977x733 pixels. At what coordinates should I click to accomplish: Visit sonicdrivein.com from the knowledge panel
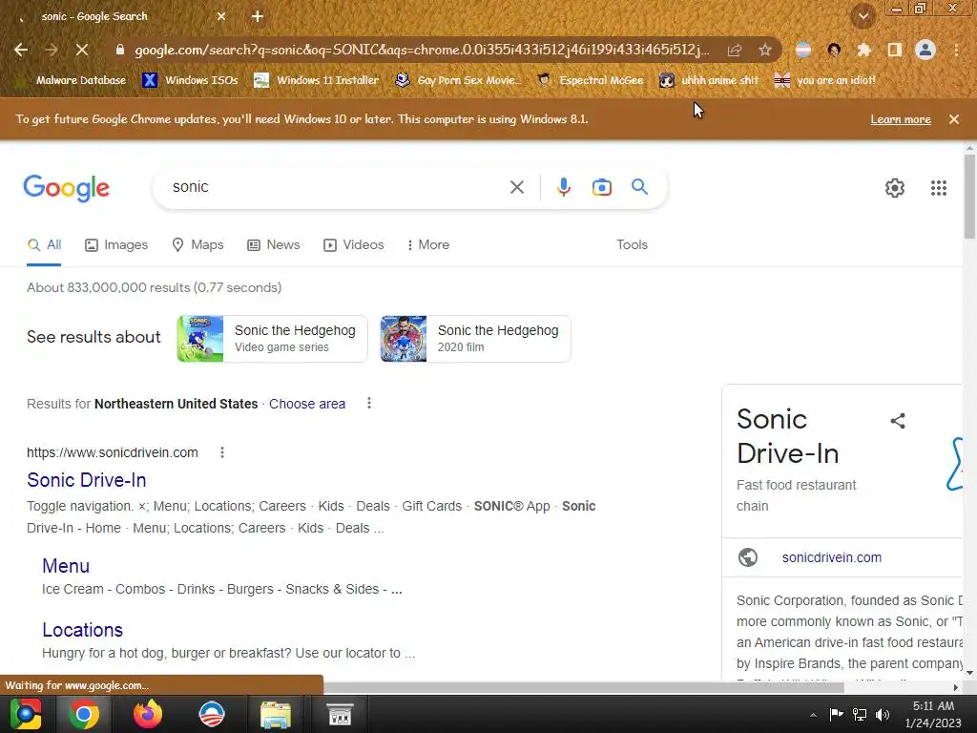click(x=831, y=557)
